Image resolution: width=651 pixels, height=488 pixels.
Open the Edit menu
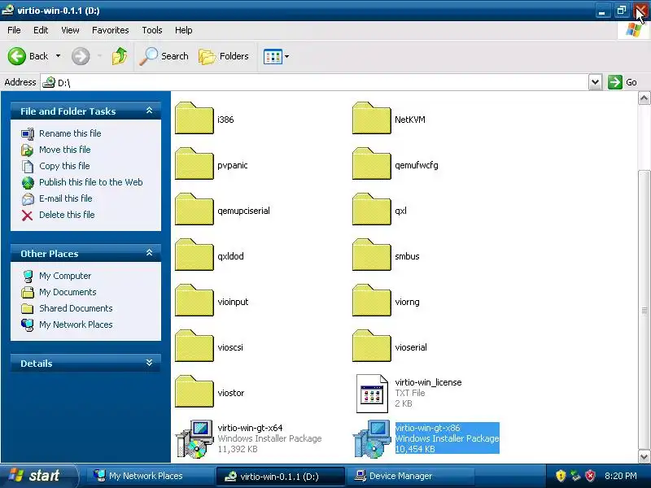click(x=41, y=30)
